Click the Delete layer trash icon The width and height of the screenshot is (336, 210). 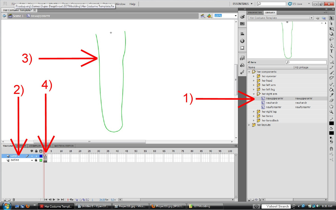click(x=14, y=200)
